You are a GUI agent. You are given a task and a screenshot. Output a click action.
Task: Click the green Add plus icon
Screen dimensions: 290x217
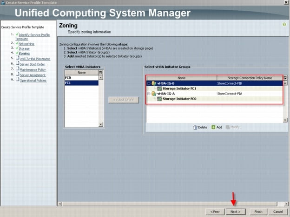pyautogui.click(x=213, y=127)
